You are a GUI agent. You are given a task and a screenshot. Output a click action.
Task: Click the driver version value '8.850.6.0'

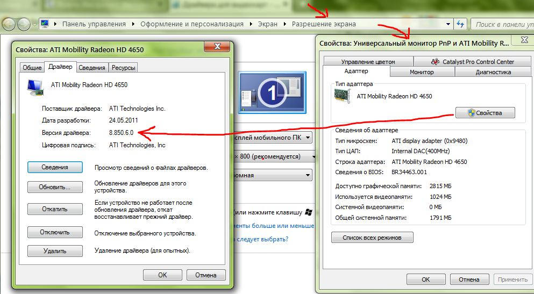(121, 133)
